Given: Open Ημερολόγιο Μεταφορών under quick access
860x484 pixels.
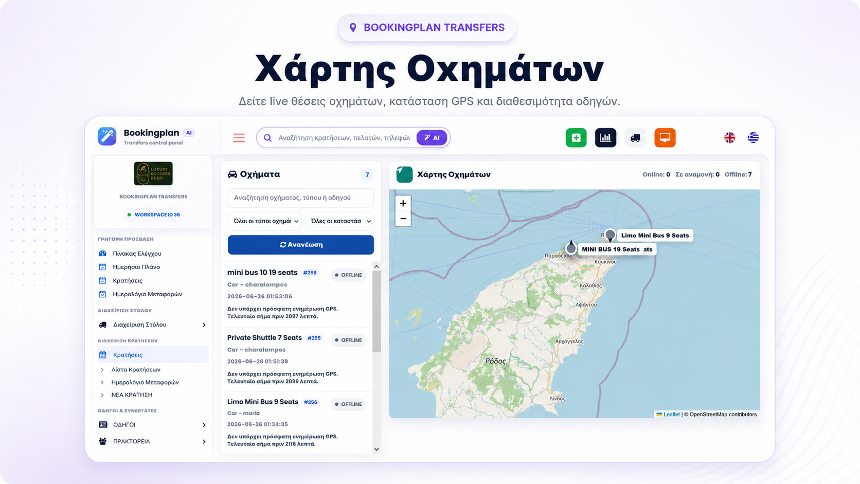Looking at the screenshot, I should (147, 294).
